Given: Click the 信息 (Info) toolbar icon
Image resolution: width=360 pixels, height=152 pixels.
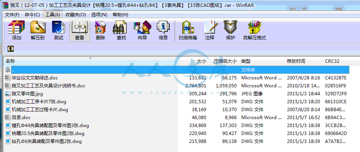Looking at the screenshot, I should tap(163, 27).
